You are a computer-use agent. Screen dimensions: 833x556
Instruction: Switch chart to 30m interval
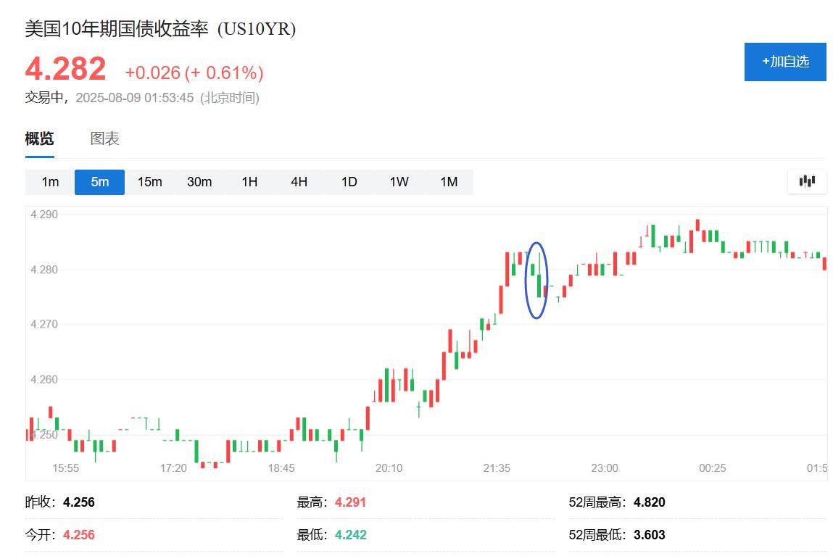click(199, 182)
